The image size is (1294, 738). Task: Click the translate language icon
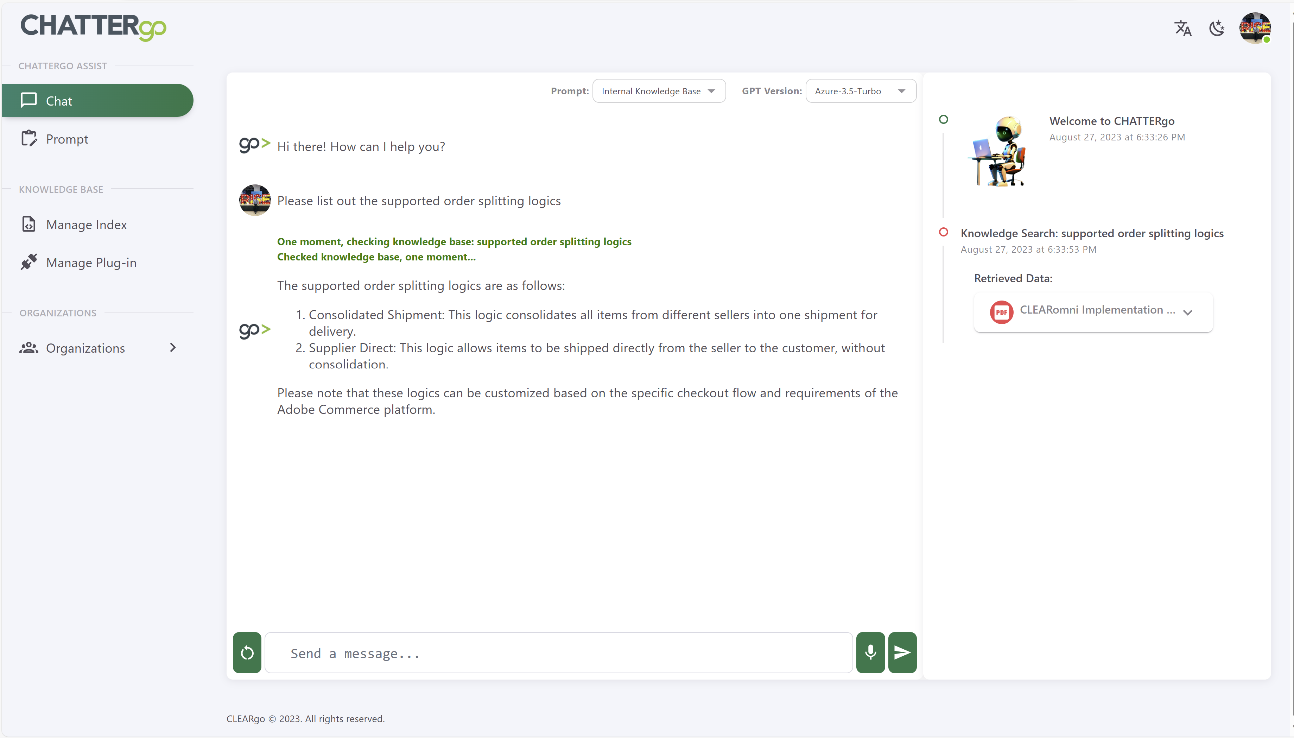[1182, 29]
